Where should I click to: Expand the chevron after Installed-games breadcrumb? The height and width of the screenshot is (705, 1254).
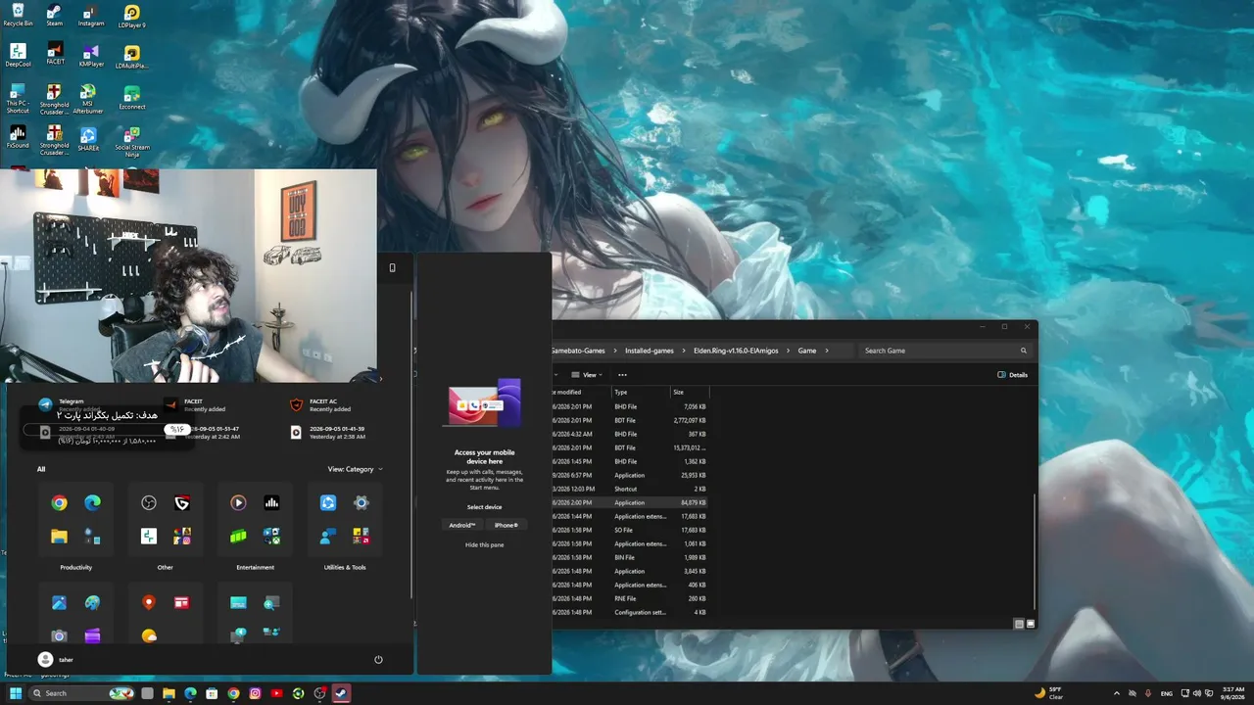682,350
